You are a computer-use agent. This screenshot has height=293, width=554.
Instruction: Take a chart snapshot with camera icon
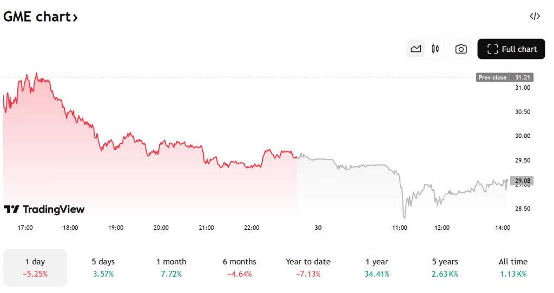461,49
